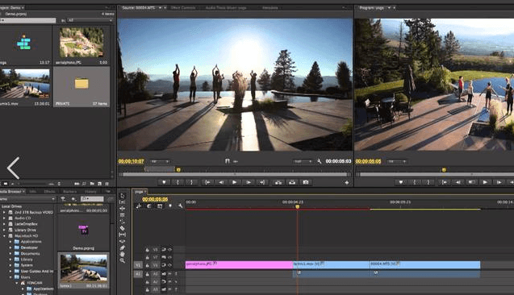Mark In point in Source monitor
Viewport: 514px width, 295px height.
(178, 182)
